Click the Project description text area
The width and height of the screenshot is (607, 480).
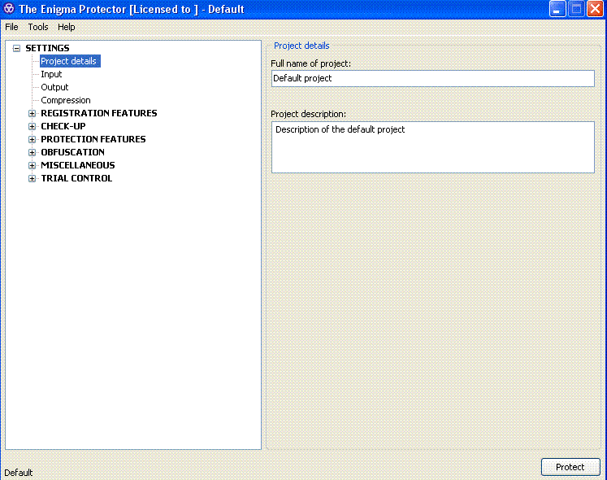coord(433,147)
